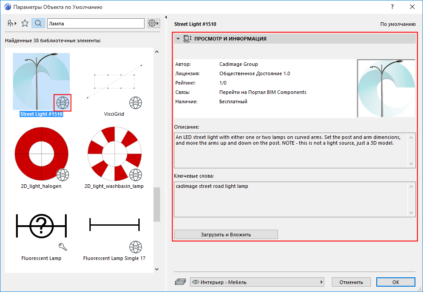The image size is (423, 292).
Task: Click the Загрузить и Вложить button
Action: [x=226, y=235]
